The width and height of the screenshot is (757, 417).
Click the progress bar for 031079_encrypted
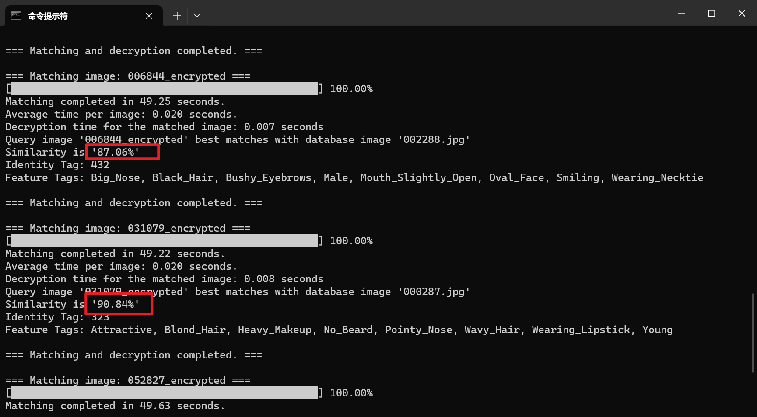pyautogui.click(x=164, y=240)
